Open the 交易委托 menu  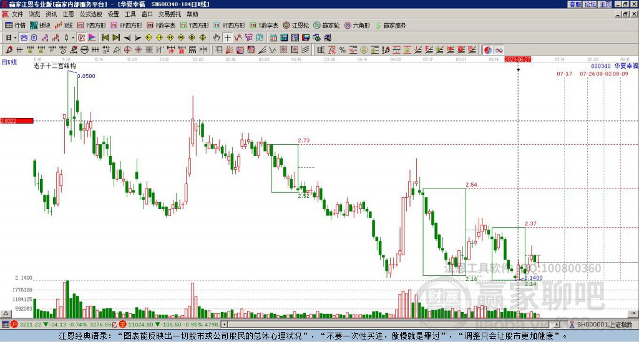170,14
